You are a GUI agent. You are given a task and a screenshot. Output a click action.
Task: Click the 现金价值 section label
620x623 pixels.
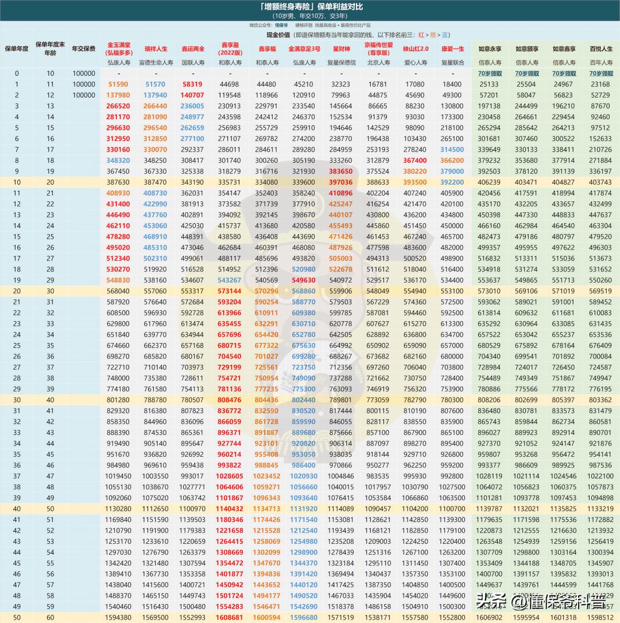coord(278,35)
